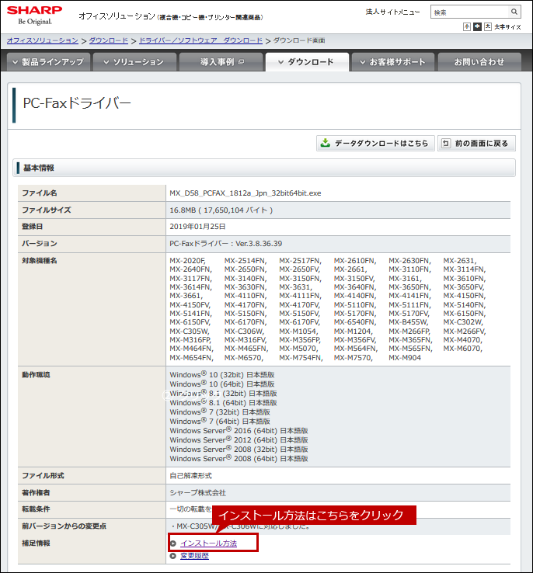Click model name MX-2631
The height and width of the screenshot is (573, 533).
click(x=460, y=261)
